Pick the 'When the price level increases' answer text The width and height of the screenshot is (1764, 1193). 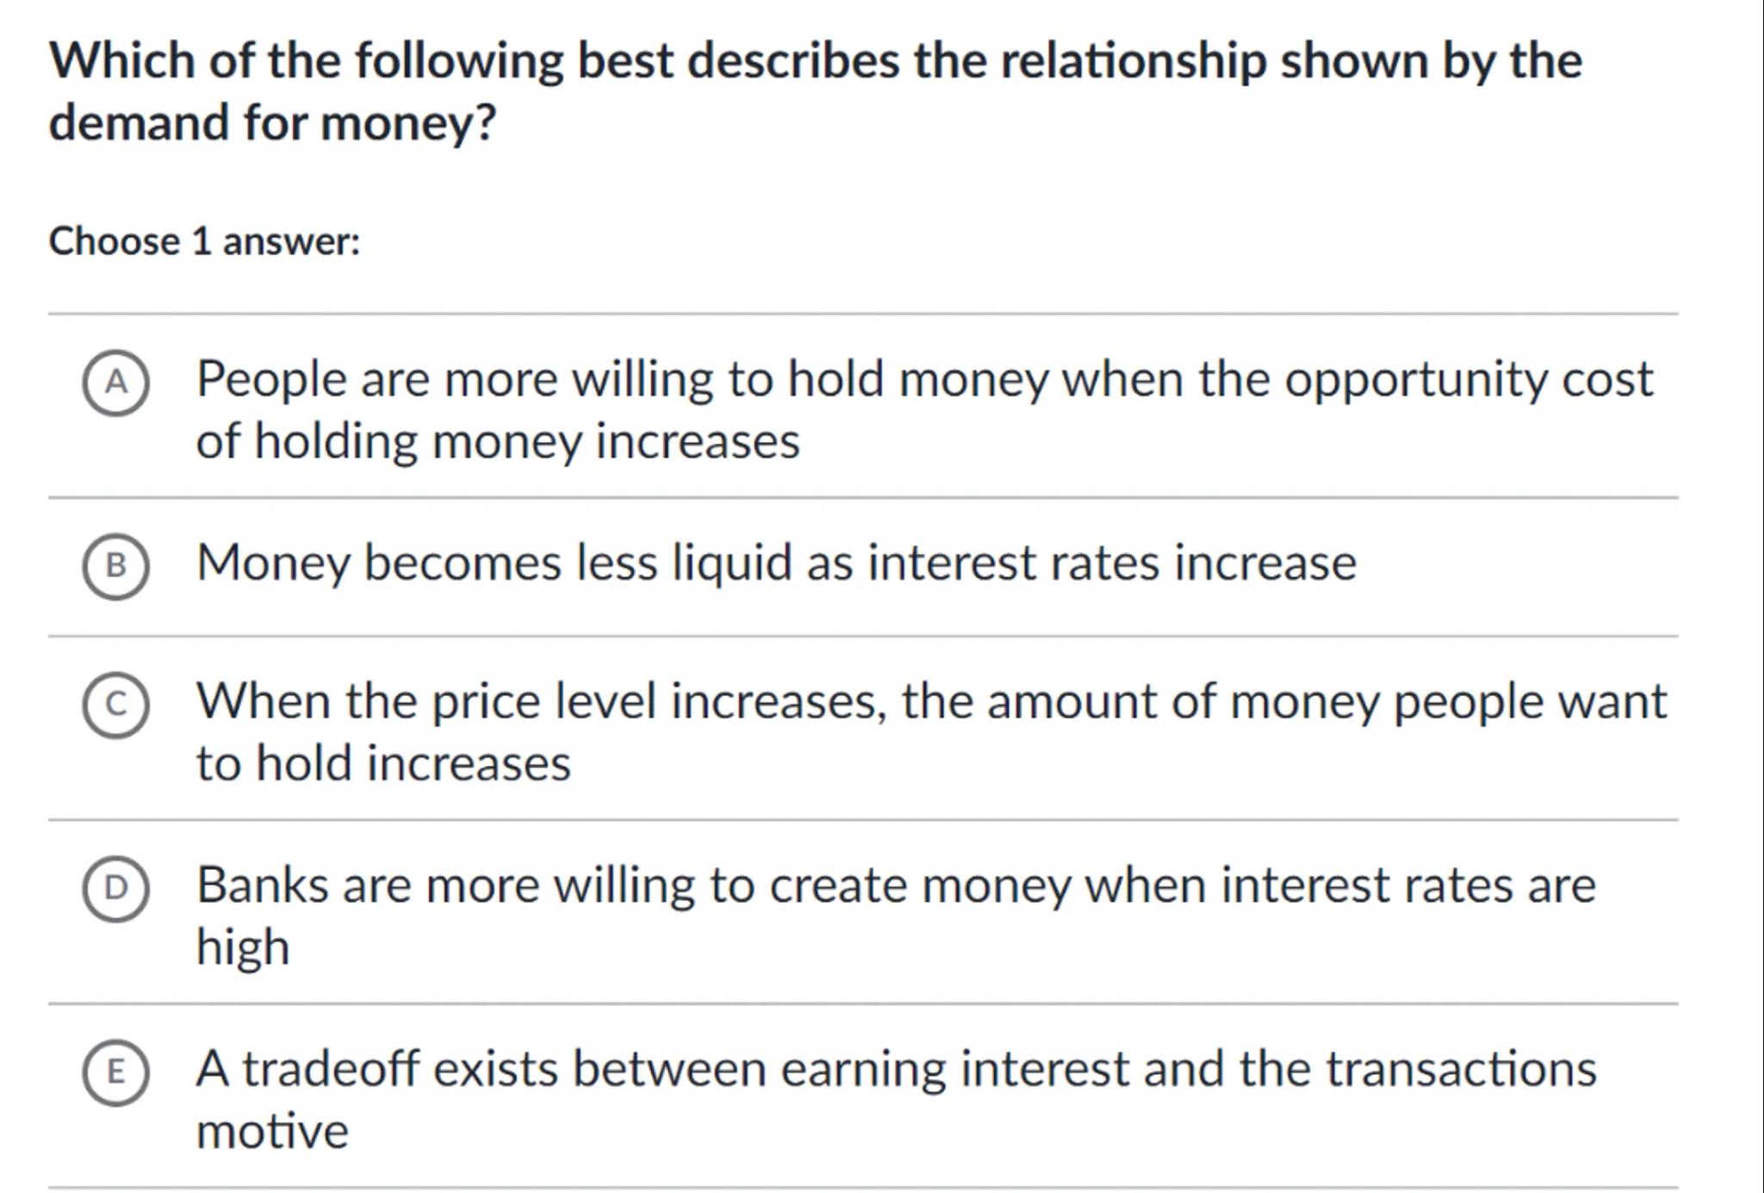click(541, 701)
